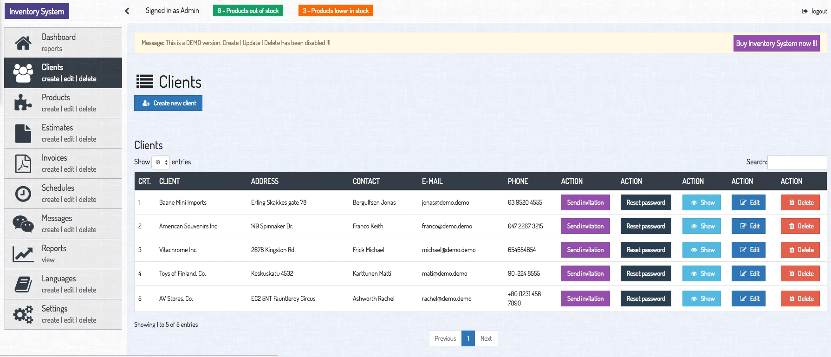Click the Schedules clock icon
Viewport: 831px width, 357px height.
23,194
